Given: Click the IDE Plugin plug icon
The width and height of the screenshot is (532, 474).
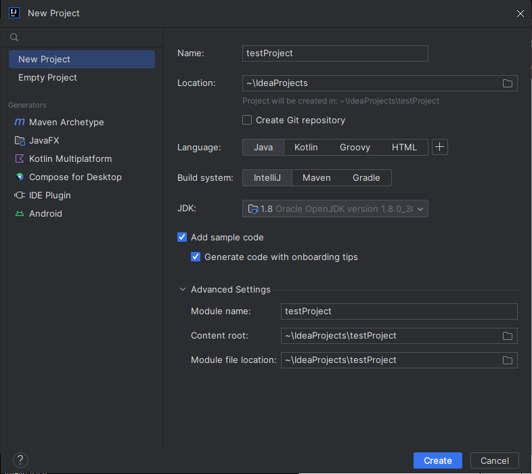Looking at the screenshot, I should click(x=20, y=195).
